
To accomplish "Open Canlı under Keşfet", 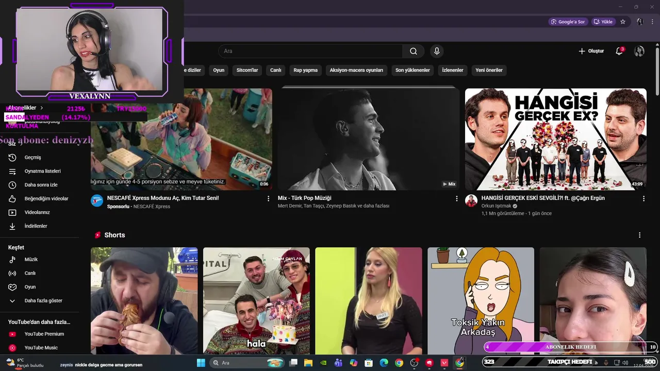I will pos(40,273).
